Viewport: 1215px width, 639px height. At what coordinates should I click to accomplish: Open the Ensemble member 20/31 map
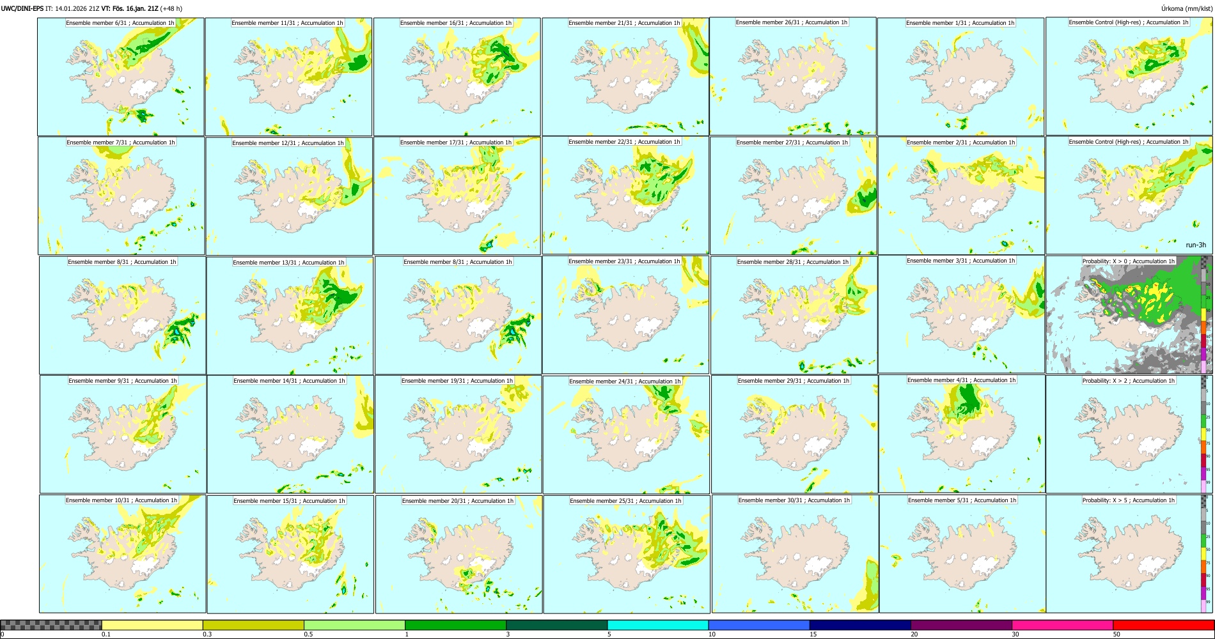click(x=459, y=554)
